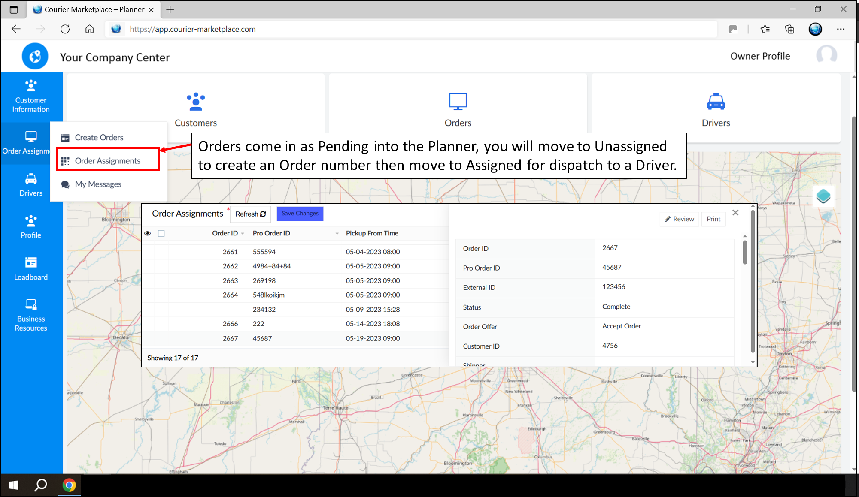The image size is (859, 497).
Task: Click the order details panel scrollbar
Action: (745, 253)
